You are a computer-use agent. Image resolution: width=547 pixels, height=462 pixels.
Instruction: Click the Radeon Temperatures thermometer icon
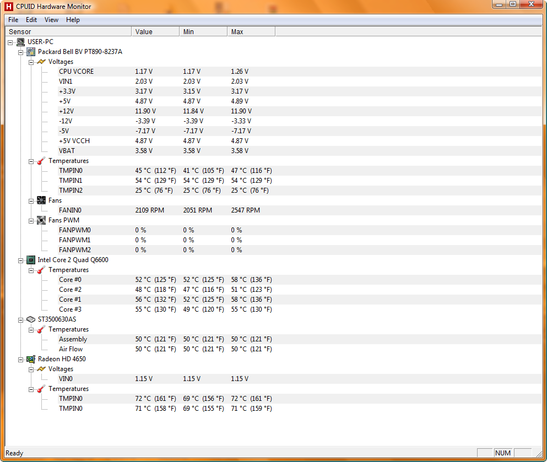click(x=41, y=389)
